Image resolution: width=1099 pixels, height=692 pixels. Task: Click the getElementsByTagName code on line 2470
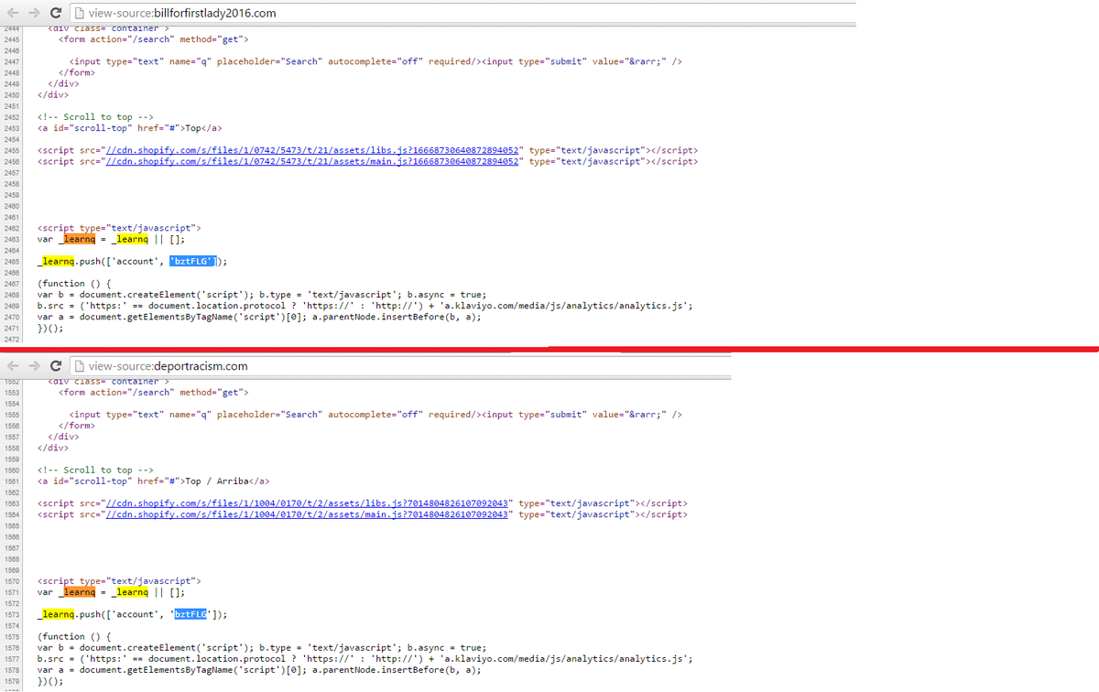pyautogui.click(x=259, y=317)
